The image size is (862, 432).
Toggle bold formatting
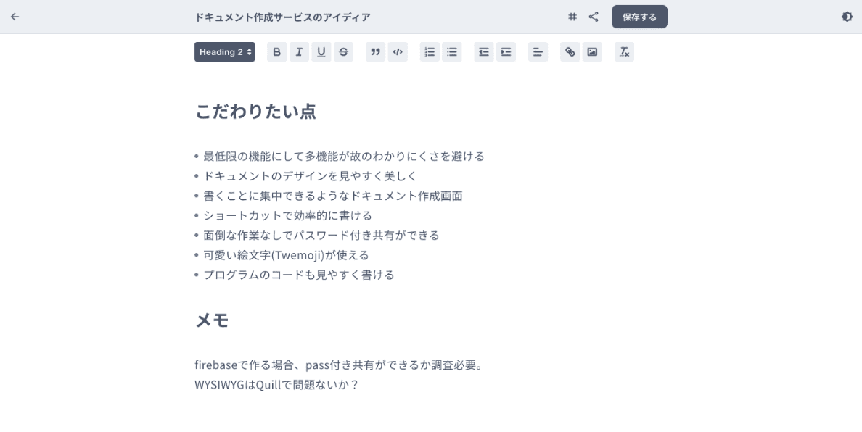(x=276, y=52)
